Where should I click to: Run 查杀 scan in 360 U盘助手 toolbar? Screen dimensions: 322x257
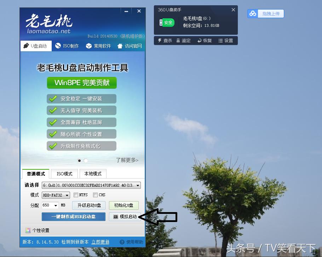pyautogui.click(x=165, y=40)
